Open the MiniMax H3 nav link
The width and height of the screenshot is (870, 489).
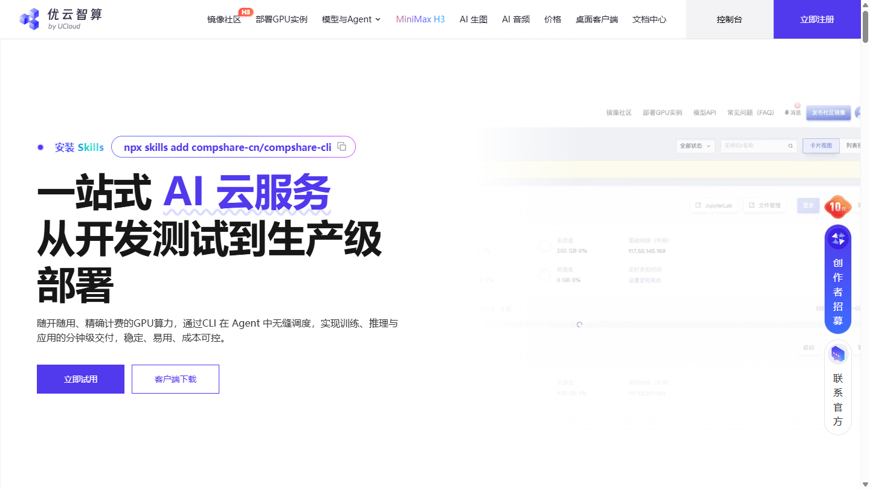pos(420,19)
